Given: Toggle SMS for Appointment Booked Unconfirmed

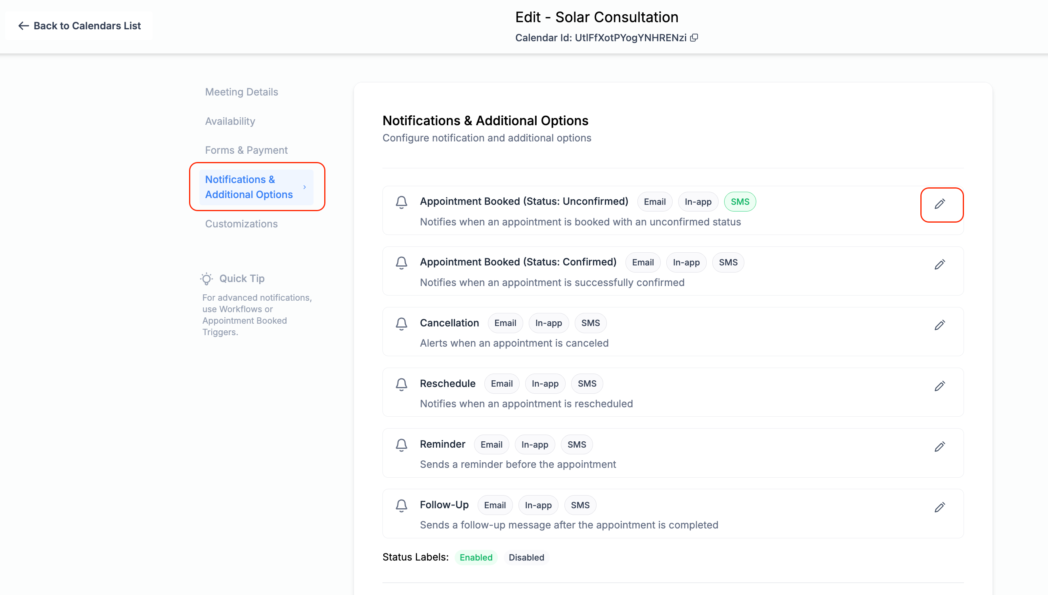Looking at the screenshot, I should [x=740, y=202].
